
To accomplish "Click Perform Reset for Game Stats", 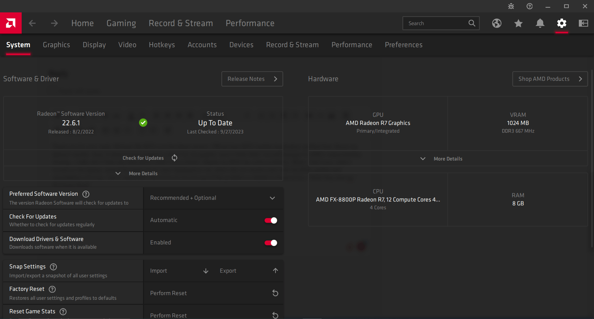I will coord(168,315).
